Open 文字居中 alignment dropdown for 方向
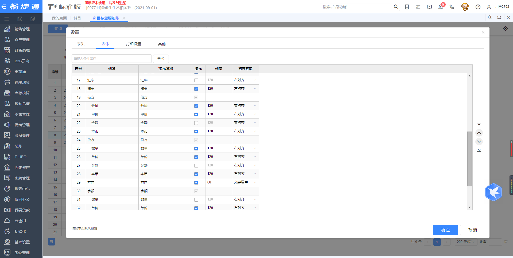 click(245, 182)
